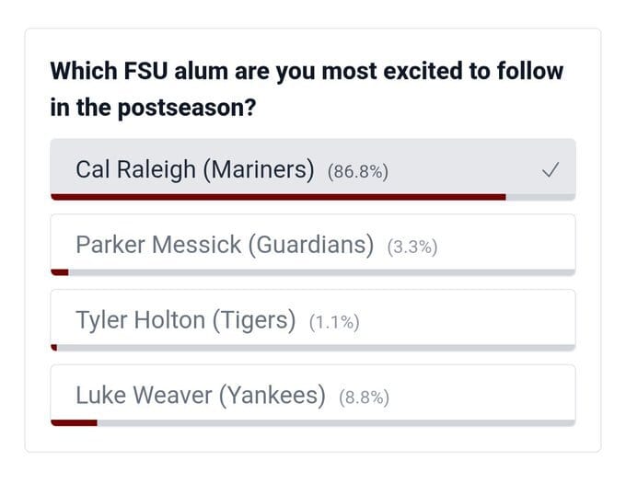This screenshot has height=484, width=626.
Task: Click the 8.8% result label
Action: (364, 398)
